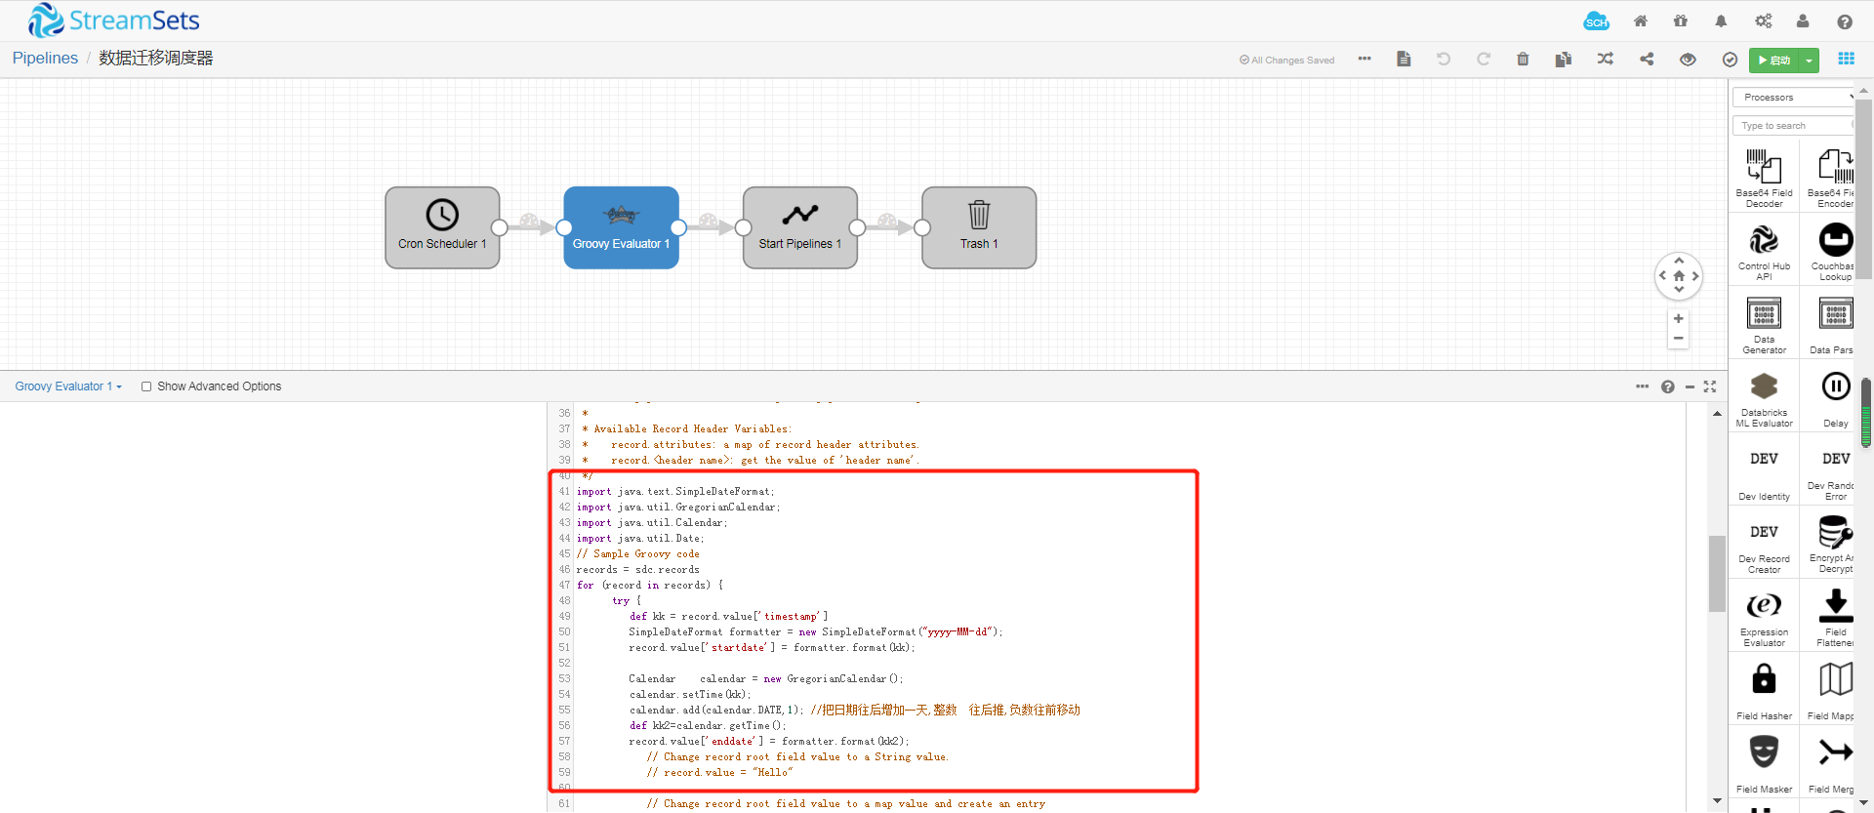1874x813 pixels.
Task: Add Expression Evaluator processor
Action: pos(1764,618)
